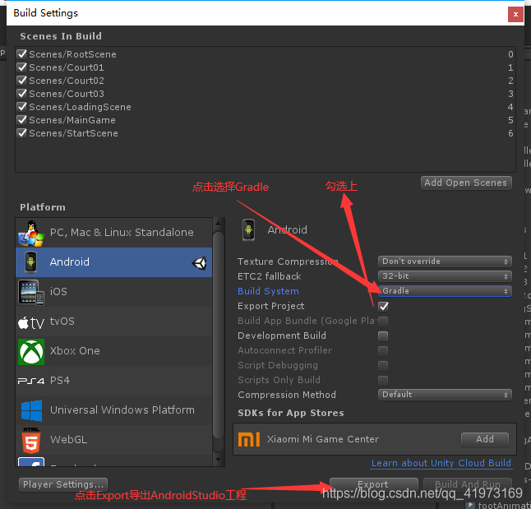Open Learn about Unity Cloud Build link
This screenshot has width=531, height=509.
[441, 463]
